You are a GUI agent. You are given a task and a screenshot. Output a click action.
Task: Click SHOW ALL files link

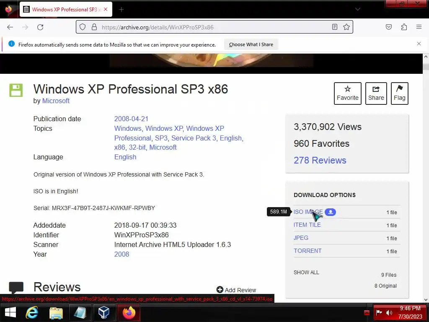[306, 273]
